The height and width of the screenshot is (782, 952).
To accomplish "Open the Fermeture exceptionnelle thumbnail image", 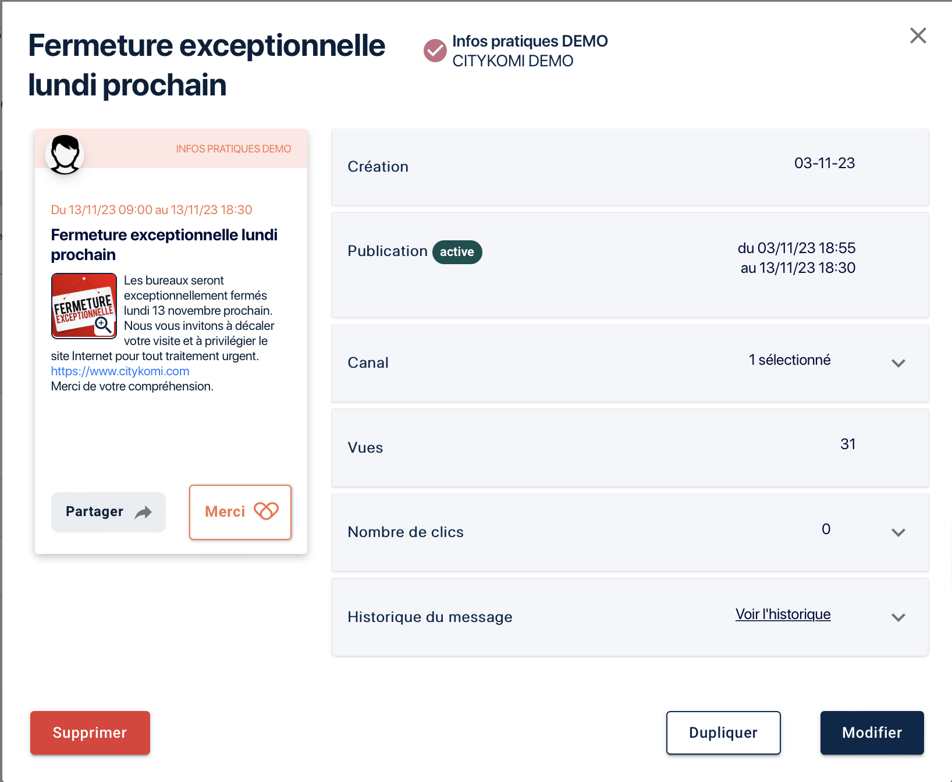I will click(x=84, y=305).
